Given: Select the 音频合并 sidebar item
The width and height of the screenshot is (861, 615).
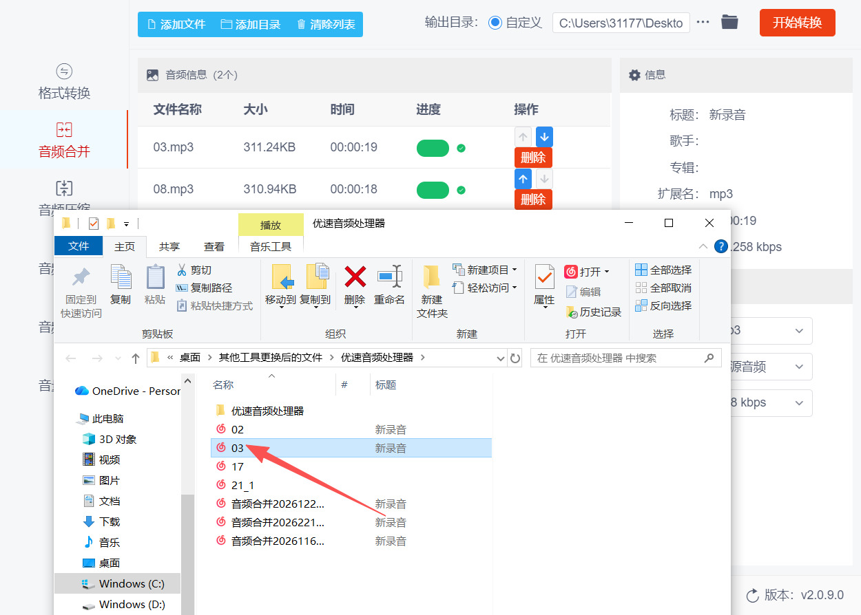Looking at the screenshot, I should tap(64, 140).
